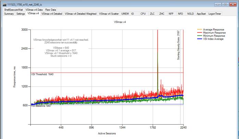Switch to the UMEM tab
239x139 pixels.
125,14
